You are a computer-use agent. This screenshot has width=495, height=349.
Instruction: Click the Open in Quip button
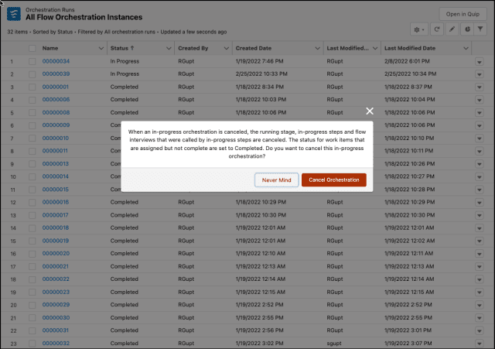tap(463, 13)
